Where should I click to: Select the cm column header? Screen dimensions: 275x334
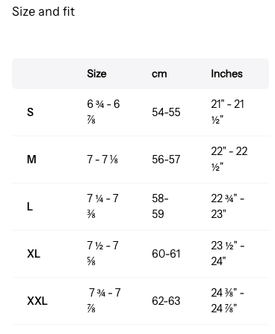(159, 74)
